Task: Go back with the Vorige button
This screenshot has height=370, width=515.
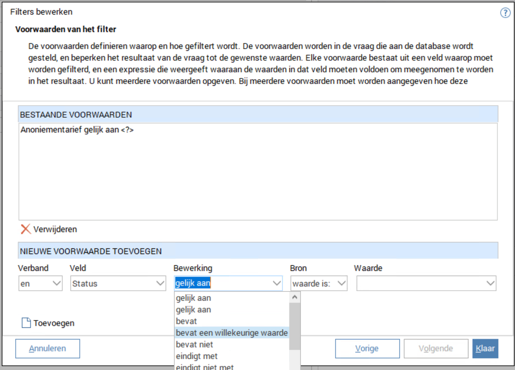Action: pyautogui.click(x=367, y=348)
